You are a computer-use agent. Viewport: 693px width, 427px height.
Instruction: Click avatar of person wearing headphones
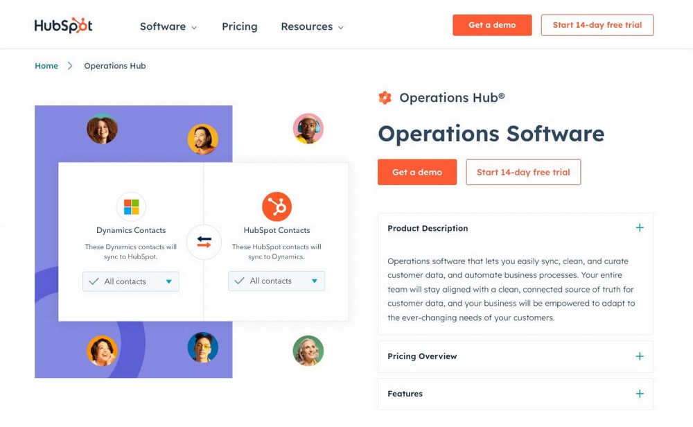coord(308,129)
